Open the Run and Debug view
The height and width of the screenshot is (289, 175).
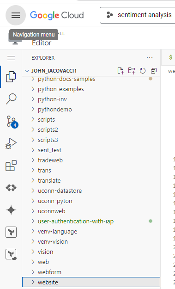pos(11,143)
